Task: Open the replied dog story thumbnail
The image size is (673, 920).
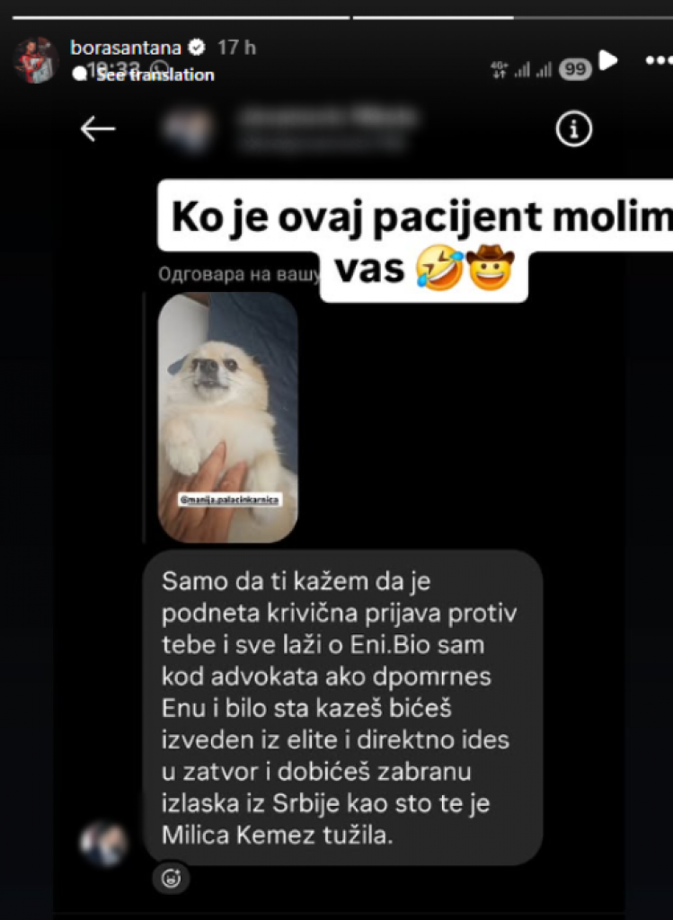Action: [x=227, y=417]
